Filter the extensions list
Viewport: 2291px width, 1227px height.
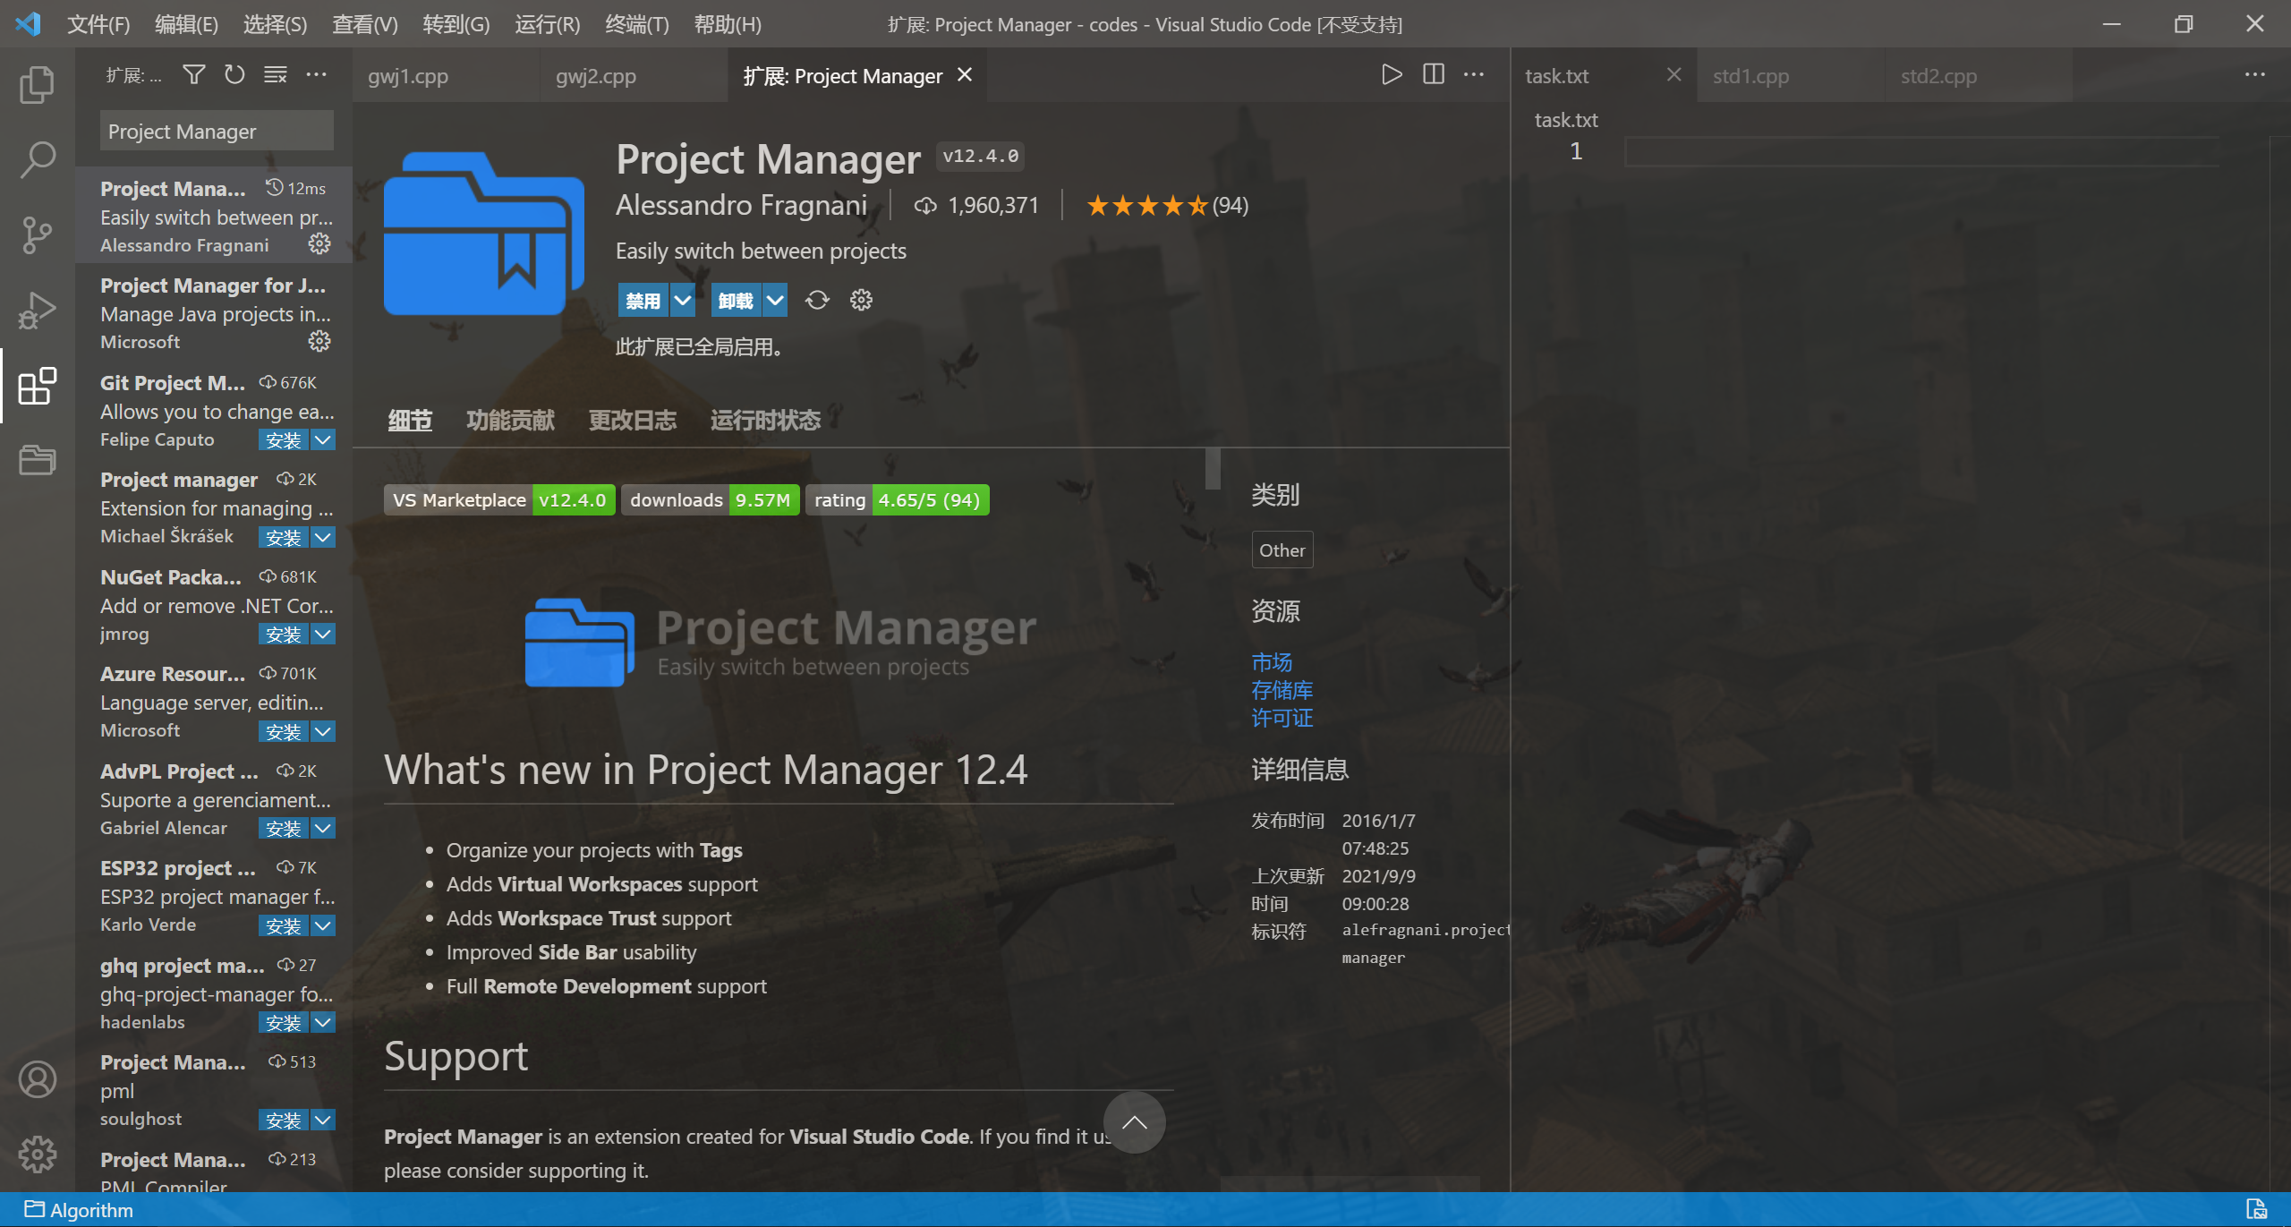pos(192,74)
